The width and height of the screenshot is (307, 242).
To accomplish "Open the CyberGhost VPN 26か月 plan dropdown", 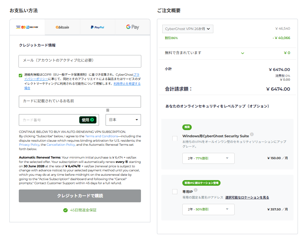I will click(188, 29).
